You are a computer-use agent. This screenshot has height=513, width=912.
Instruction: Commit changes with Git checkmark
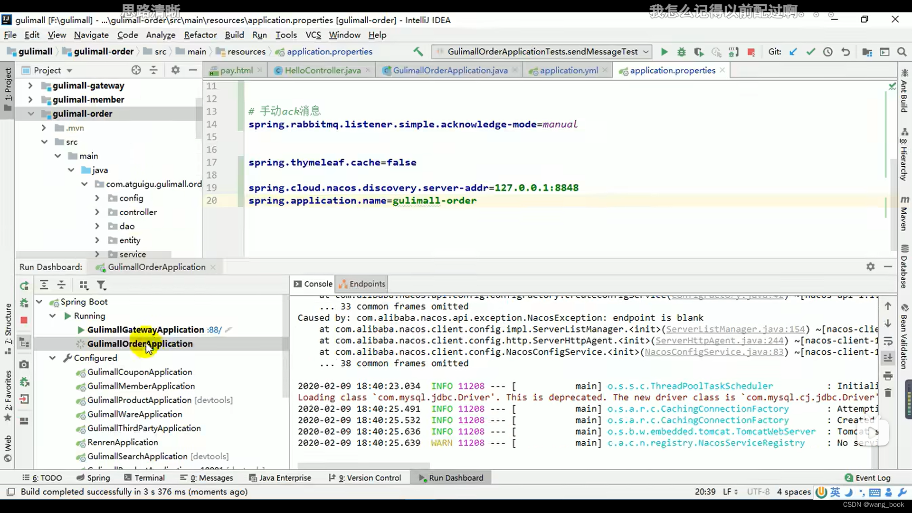pos(810,52)
